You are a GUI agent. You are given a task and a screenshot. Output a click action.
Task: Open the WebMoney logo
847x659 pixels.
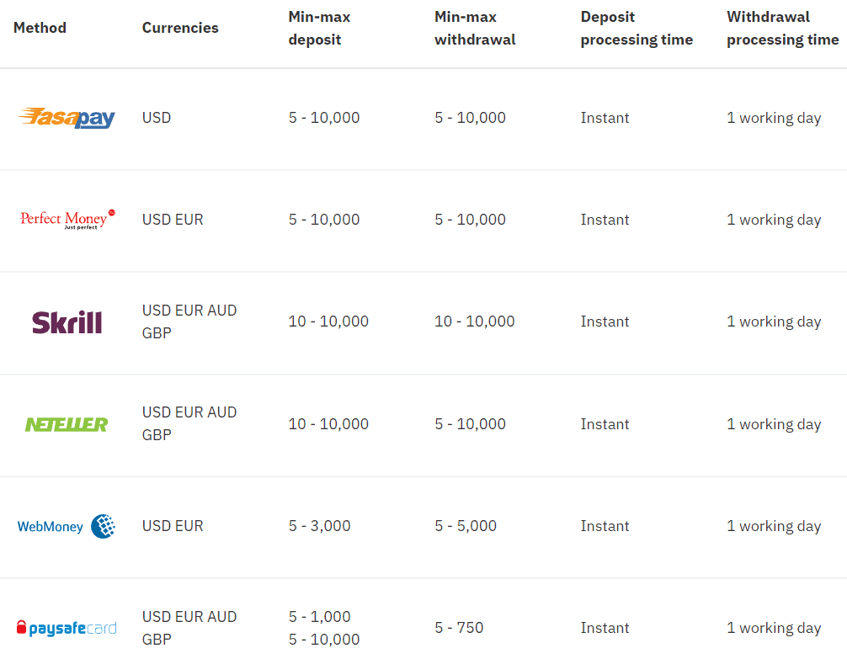point(67,527)
